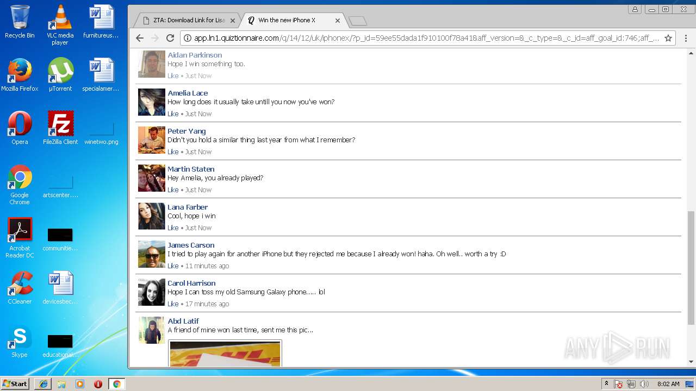This screenshot has width=696, height=391.
Task: Open Acrobat Reader DC shortcut
Action: (x=20, y=238)
